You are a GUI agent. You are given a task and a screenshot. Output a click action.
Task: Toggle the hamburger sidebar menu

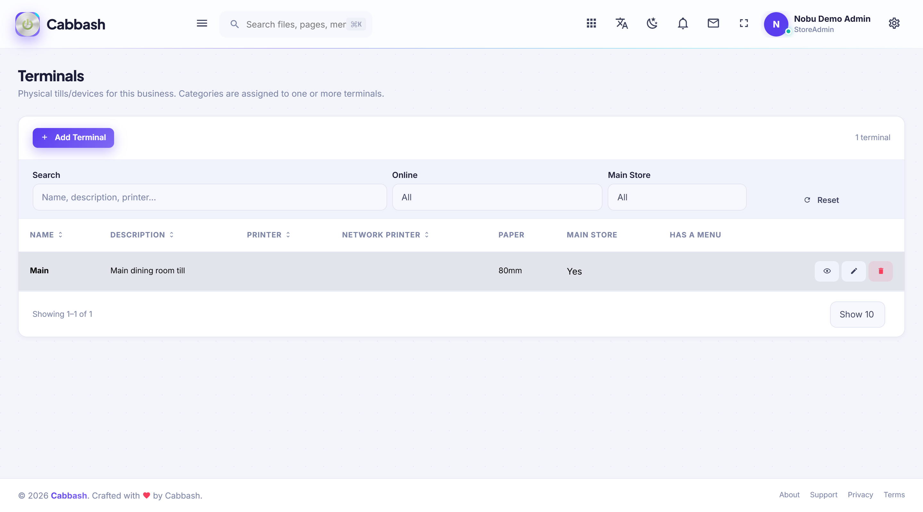[x=202, y=24]
